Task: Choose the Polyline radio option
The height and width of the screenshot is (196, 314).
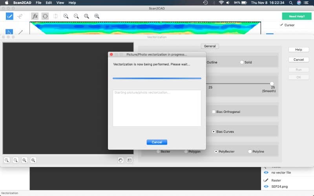Action: (250, 151)
